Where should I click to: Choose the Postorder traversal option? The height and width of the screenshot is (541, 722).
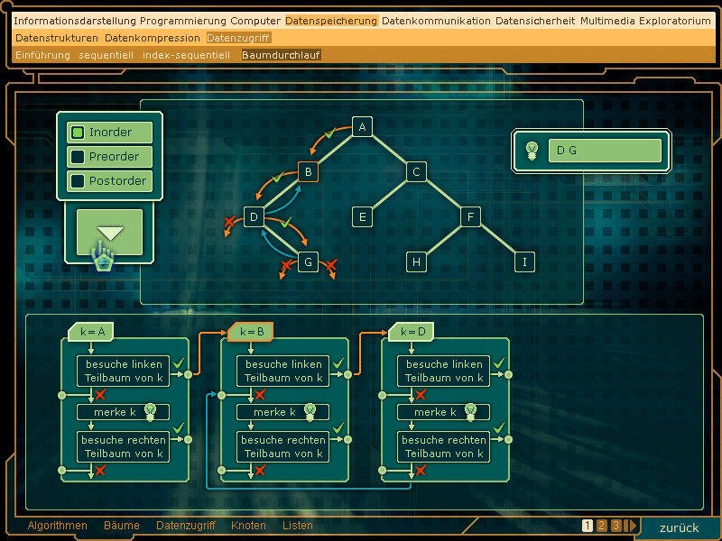(x=109, y=181)
